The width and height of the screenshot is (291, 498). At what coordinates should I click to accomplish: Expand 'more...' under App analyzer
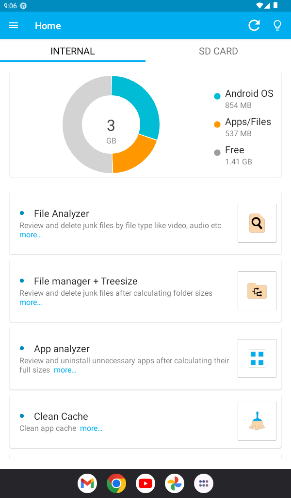click(x=65, y=370)
